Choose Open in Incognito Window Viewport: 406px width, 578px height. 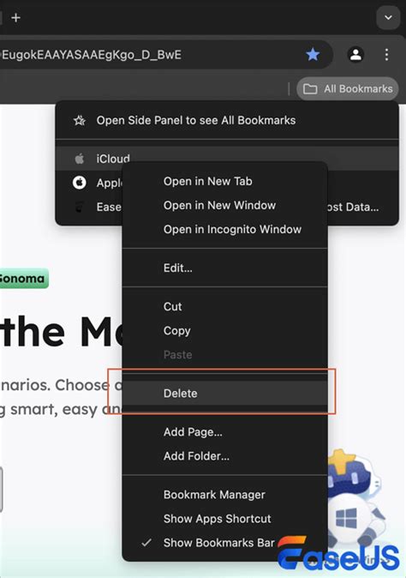click(225, 229)
